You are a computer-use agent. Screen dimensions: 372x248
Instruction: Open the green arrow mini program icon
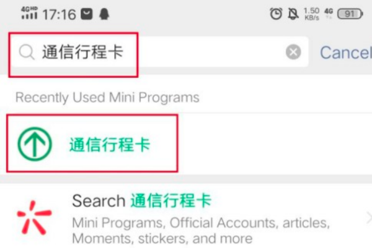pos(35,144)
